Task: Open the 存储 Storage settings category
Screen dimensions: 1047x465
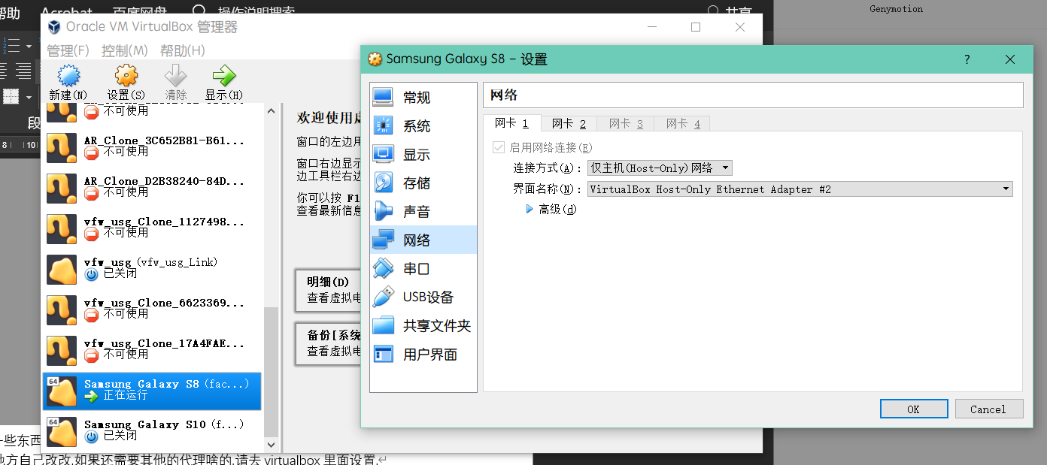Action: coord(423,183)
